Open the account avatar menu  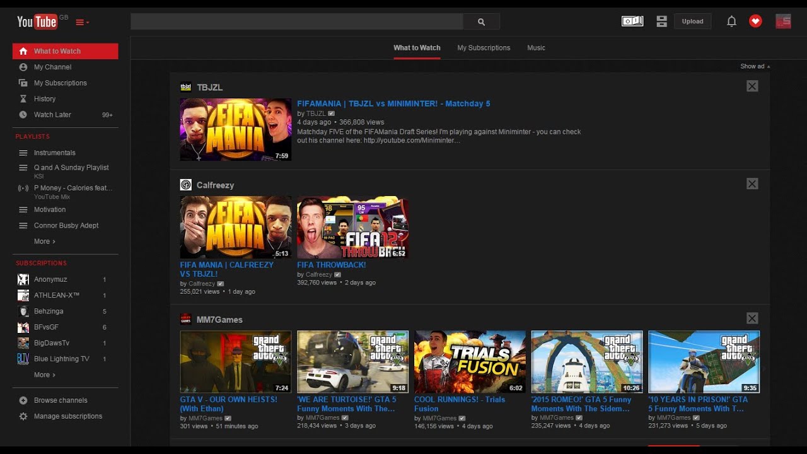[x=783, y=21]
